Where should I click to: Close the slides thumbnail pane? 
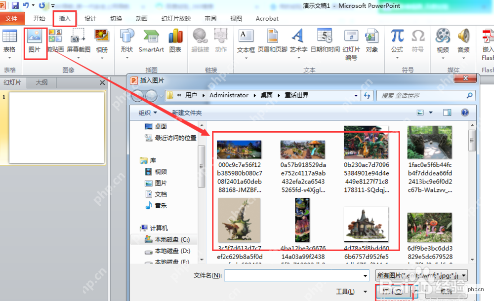click(102, 82)
